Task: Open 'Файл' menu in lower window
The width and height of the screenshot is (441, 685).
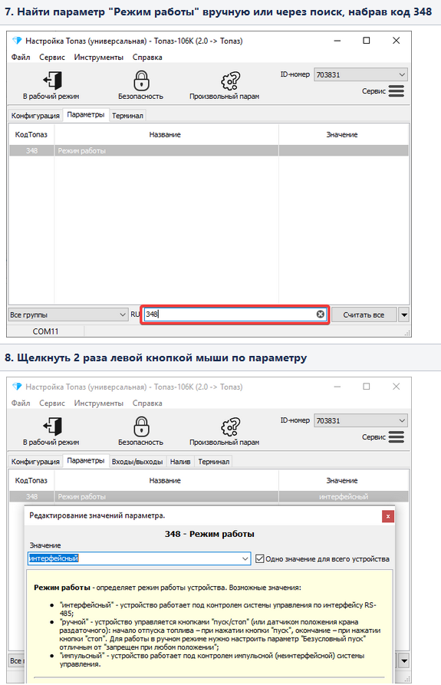Action: click(21, 403)
